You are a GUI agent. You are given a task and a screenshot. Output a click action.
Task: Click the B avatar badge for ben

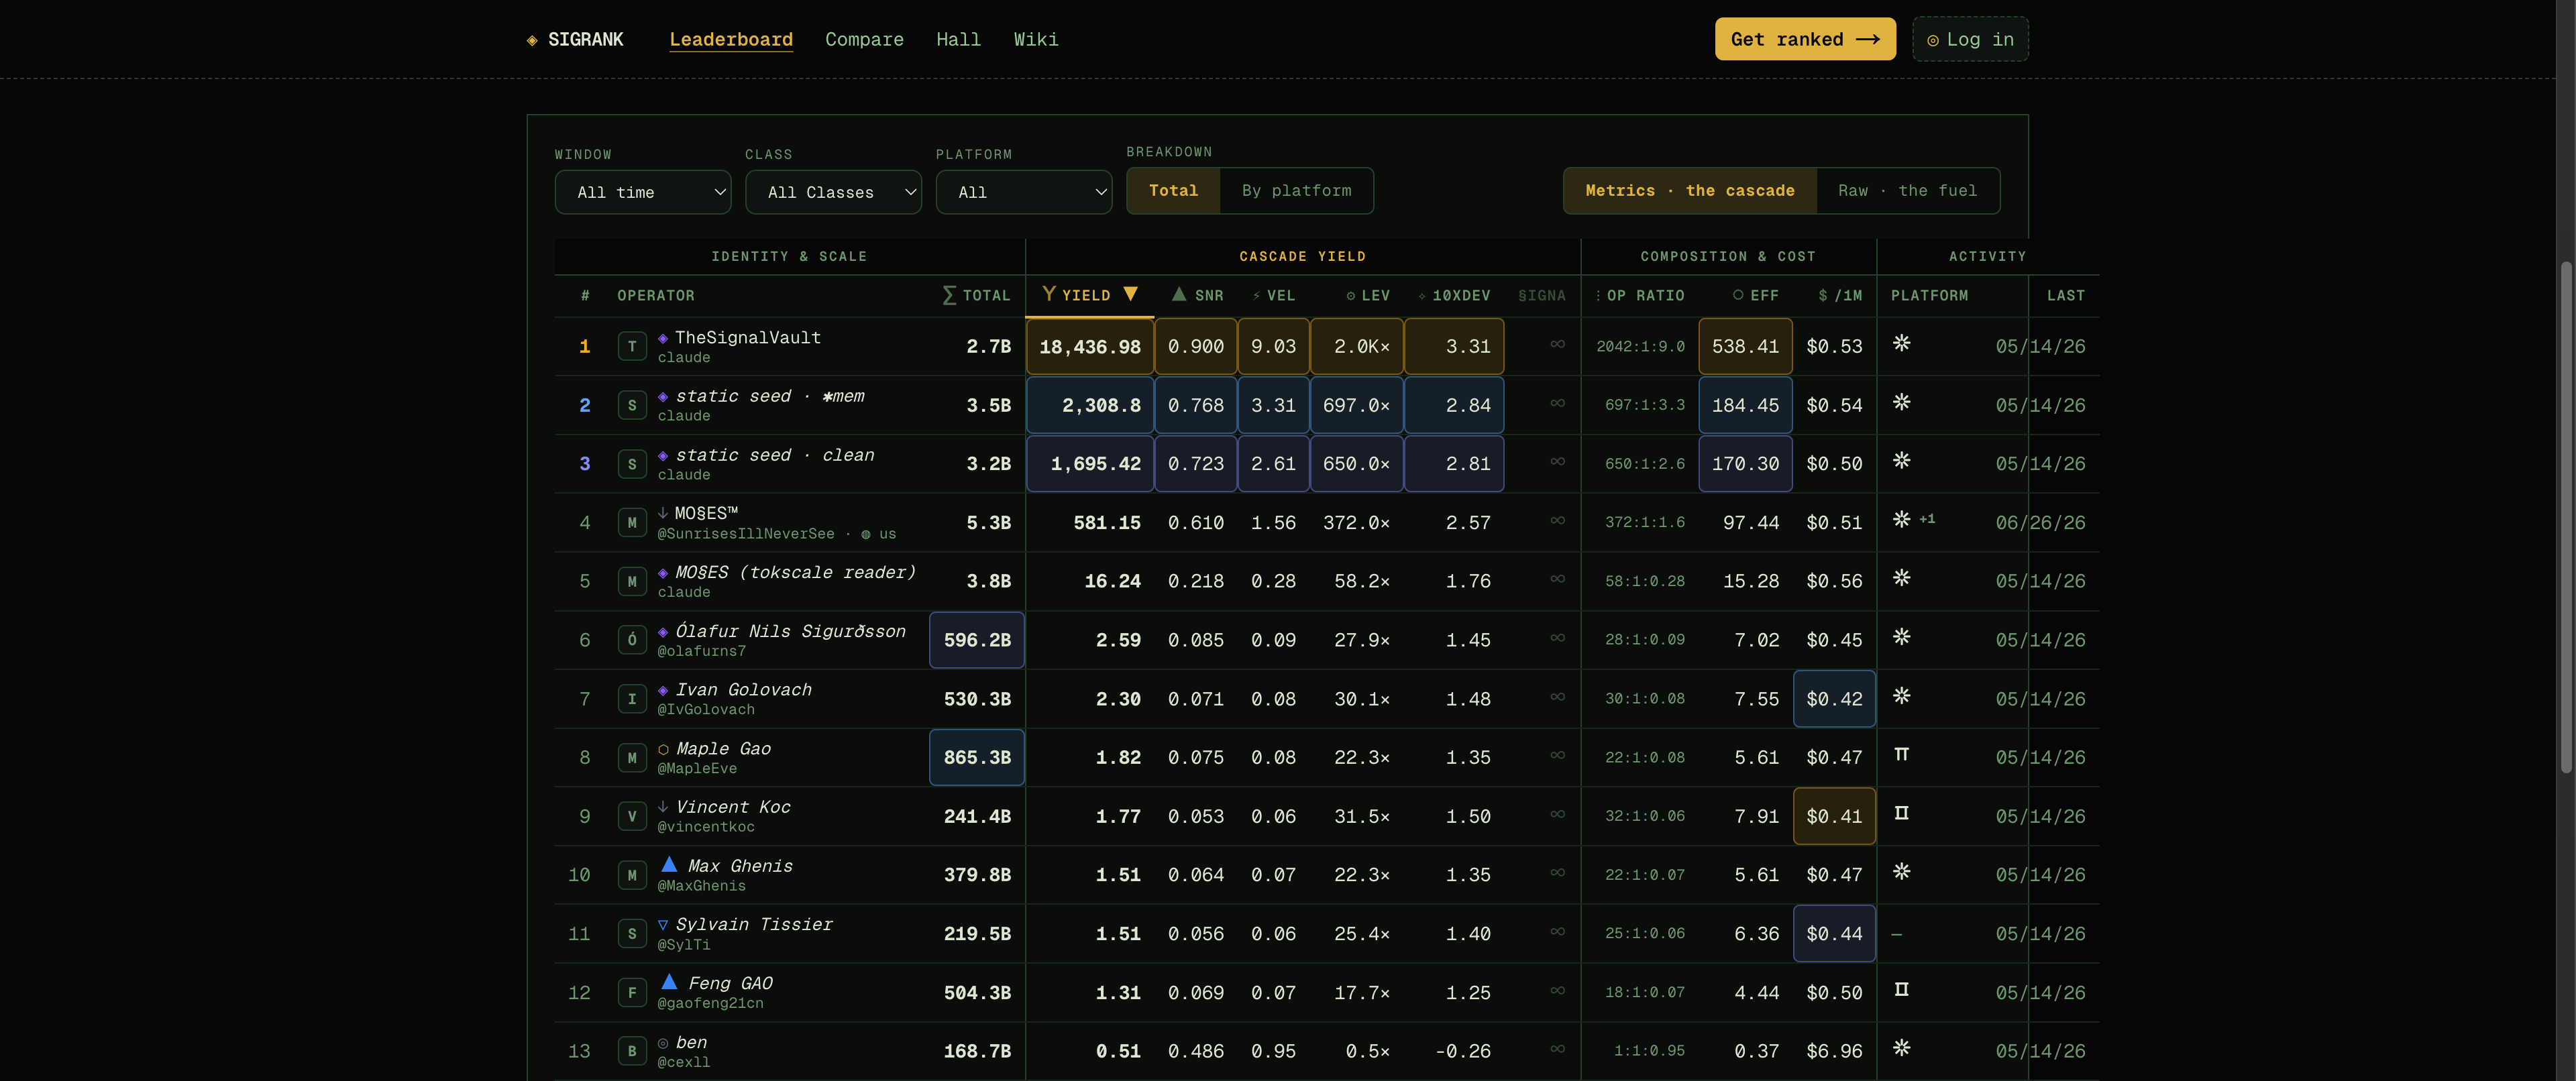(x=632, y=1051)
